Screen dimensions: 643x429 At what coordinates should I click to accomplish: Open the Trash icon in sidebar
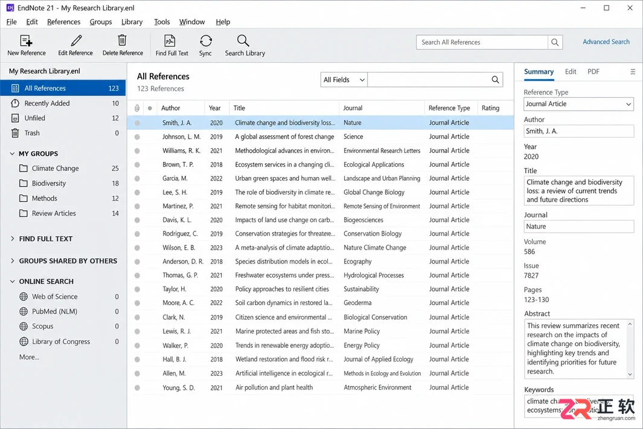tap(15, 133)
